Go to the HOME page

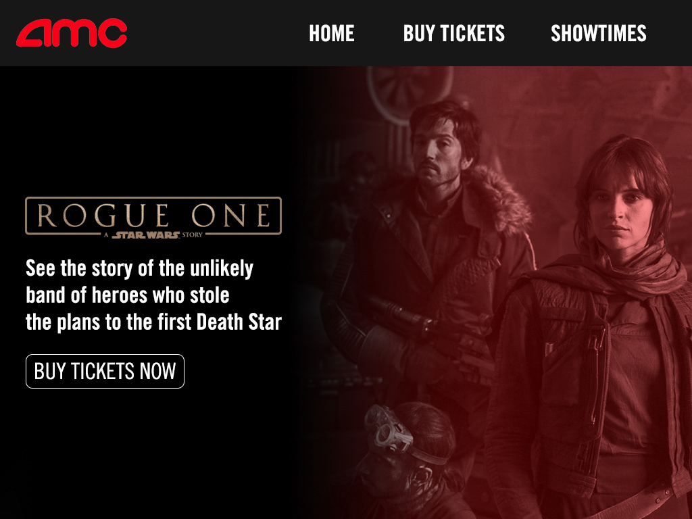click(x=331, y=34)
